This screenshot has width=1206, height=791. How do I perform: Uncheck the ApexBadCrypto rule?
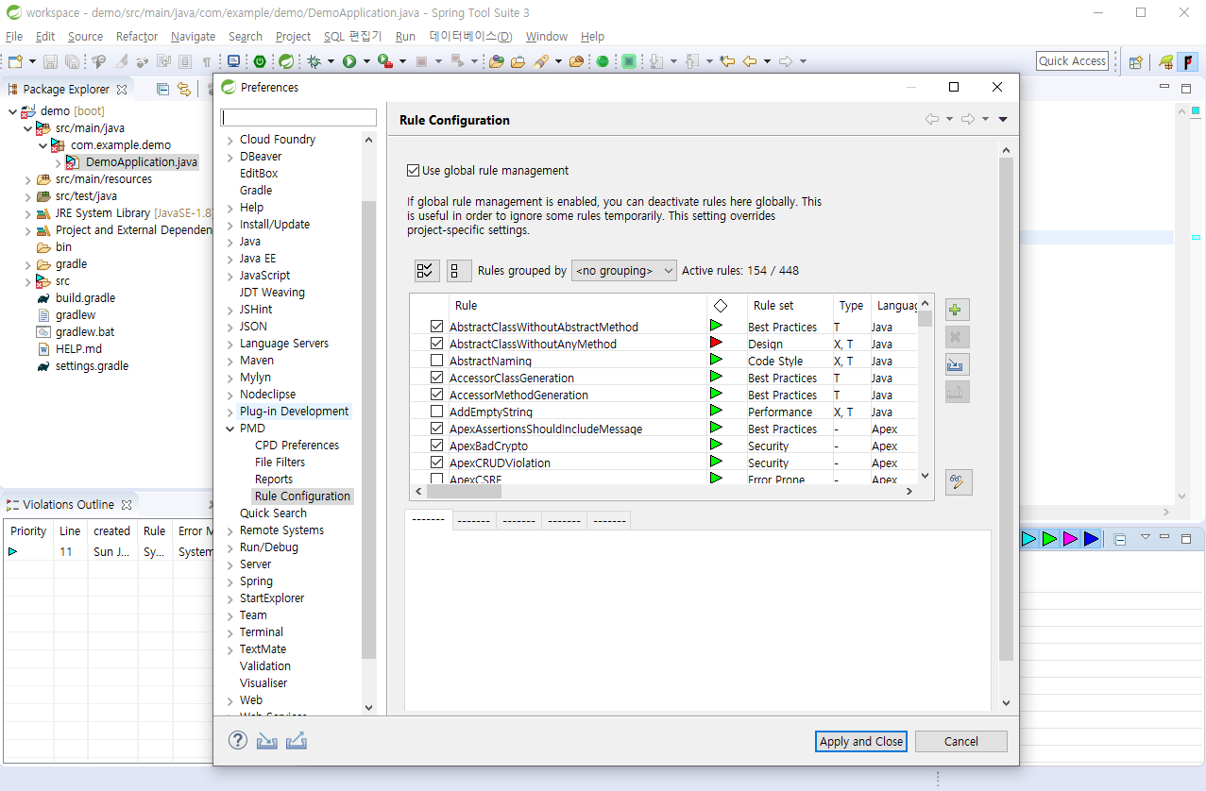(436, 446)
